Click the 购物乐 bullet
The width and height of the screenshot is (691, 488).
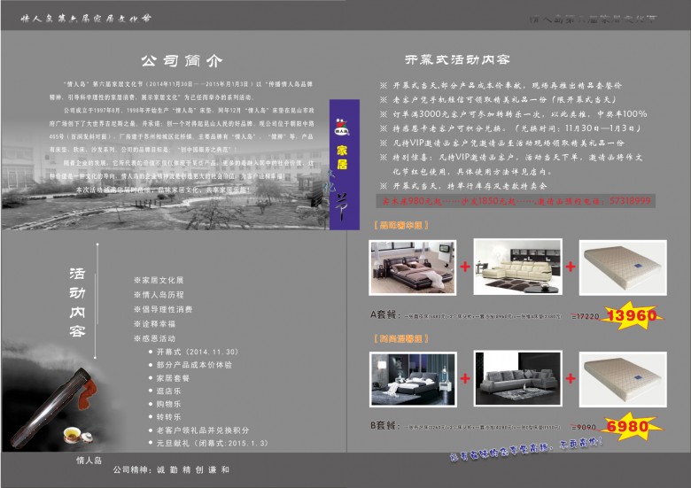click(x=165, y=404)
